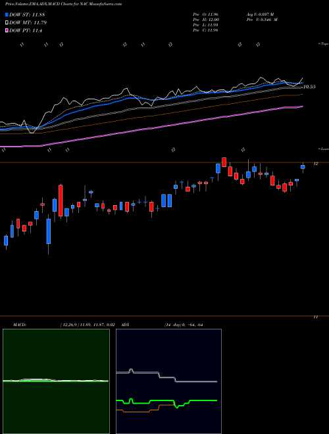Click the 'Avg V: 0.037 M' value

click(x=259, y=14)
